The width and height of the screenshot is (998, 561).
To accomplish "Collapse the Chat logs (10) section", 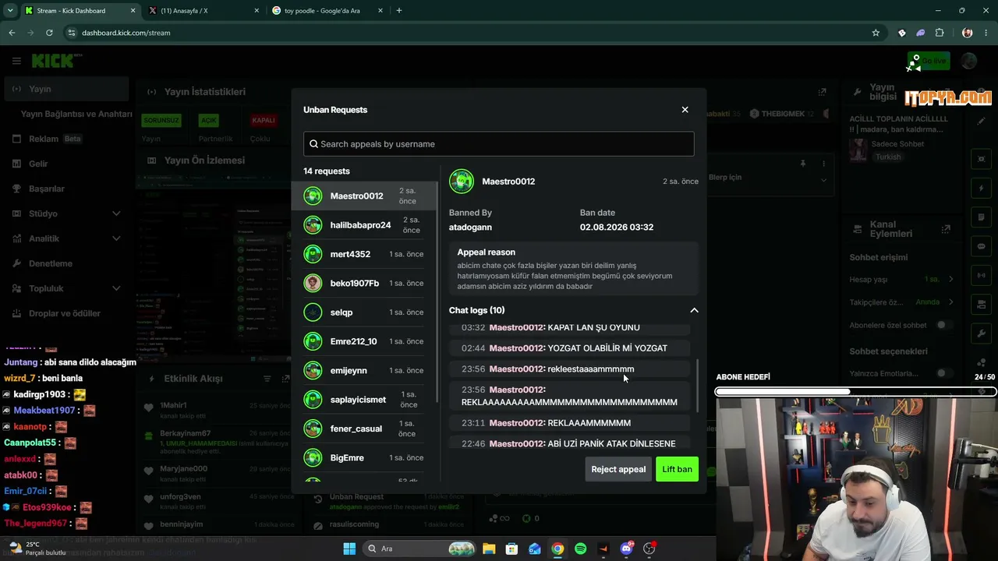I will coord(694,310).
